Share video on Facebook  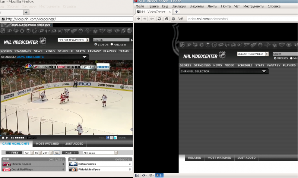tap(108, 138)
